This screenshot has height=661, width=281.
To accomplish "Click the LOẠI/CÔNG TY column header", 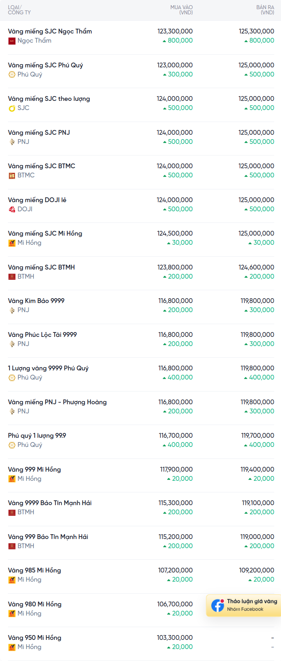I will (x=19, y=10).
